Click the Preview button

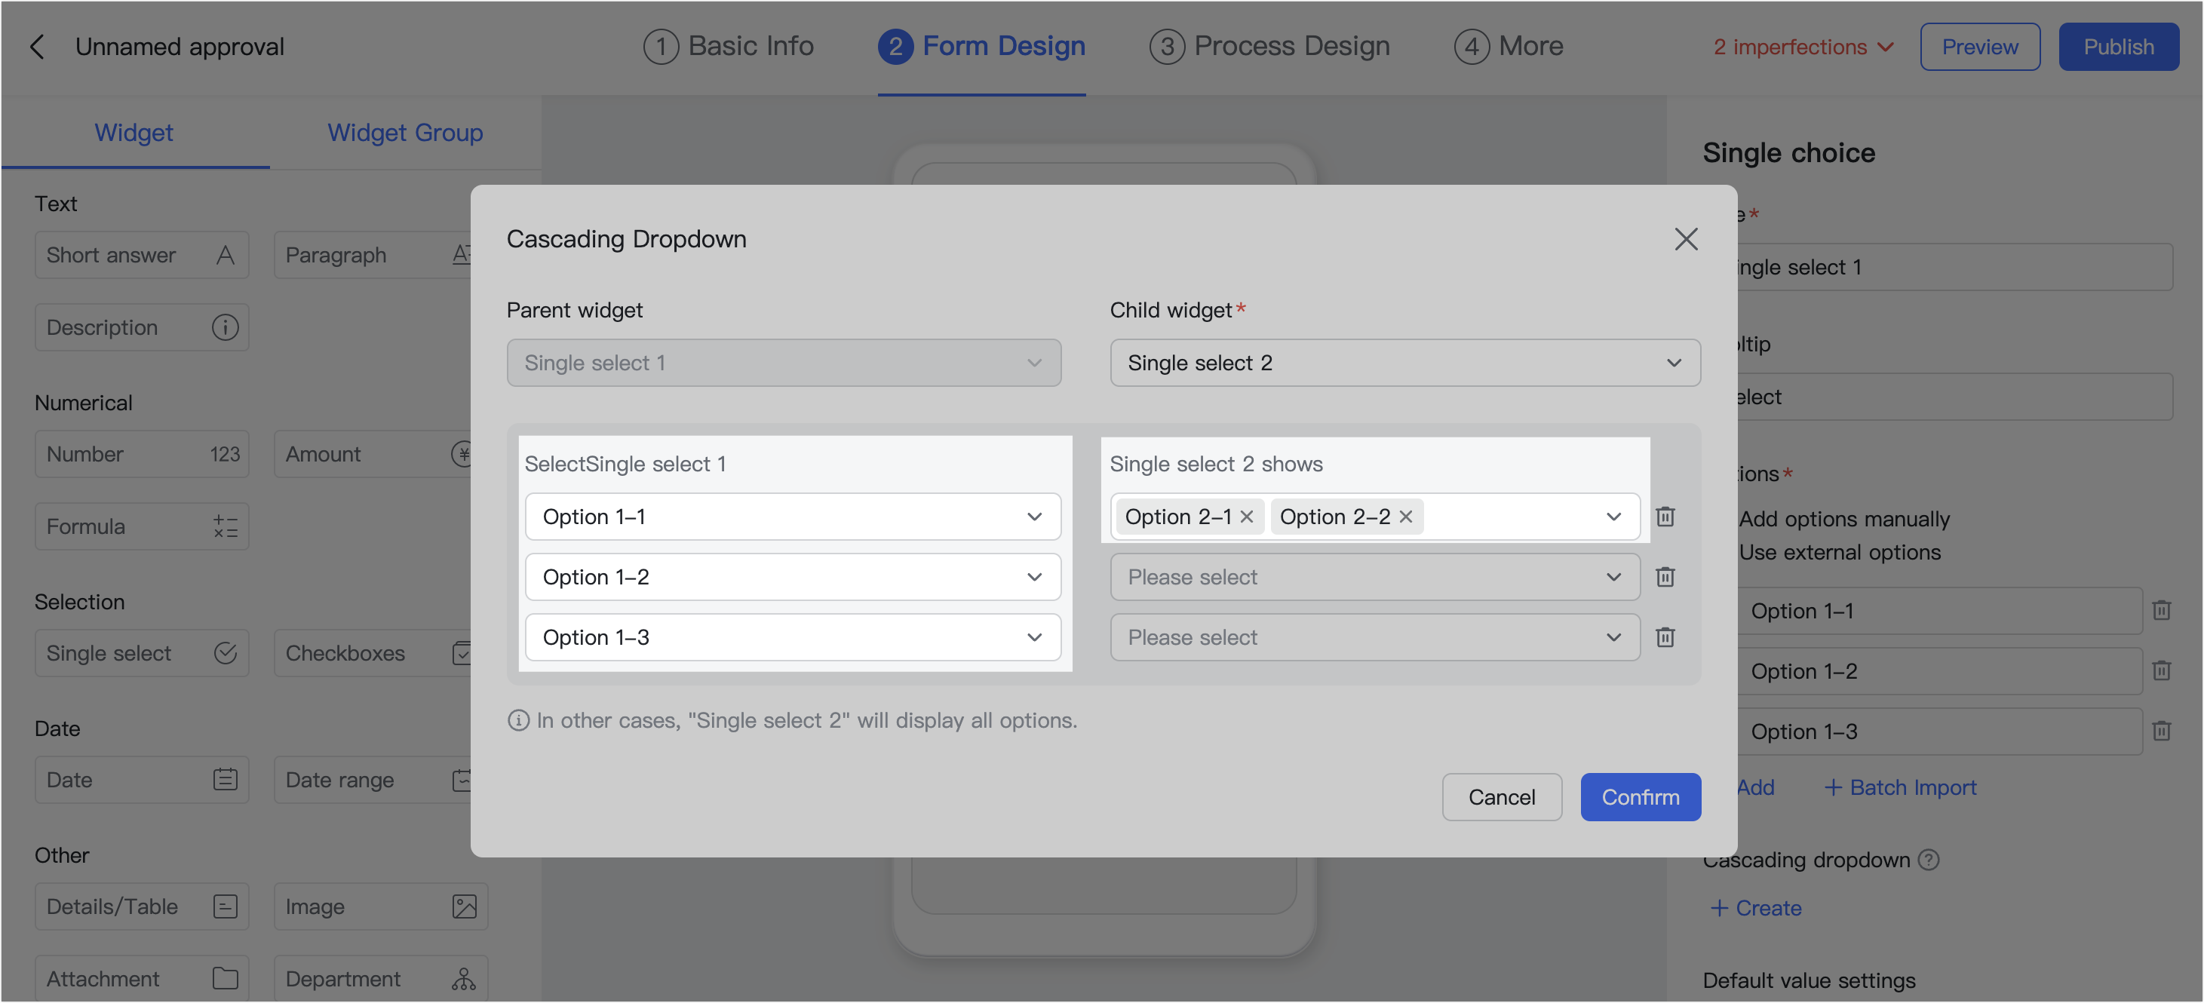tap(1980, 47)
